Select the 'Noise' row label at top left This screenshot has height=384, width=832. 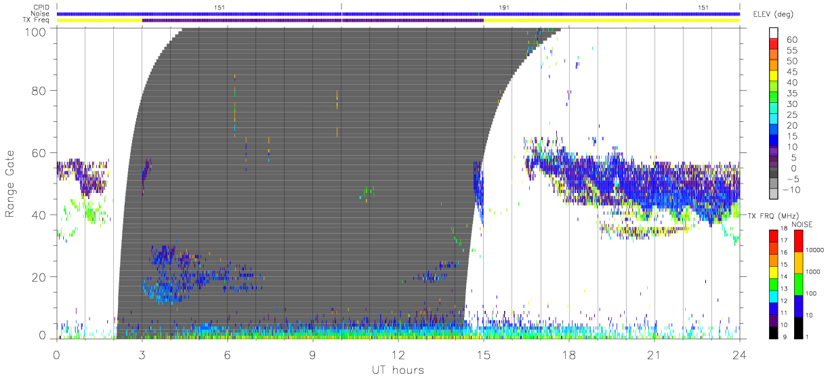pos(41,14)
